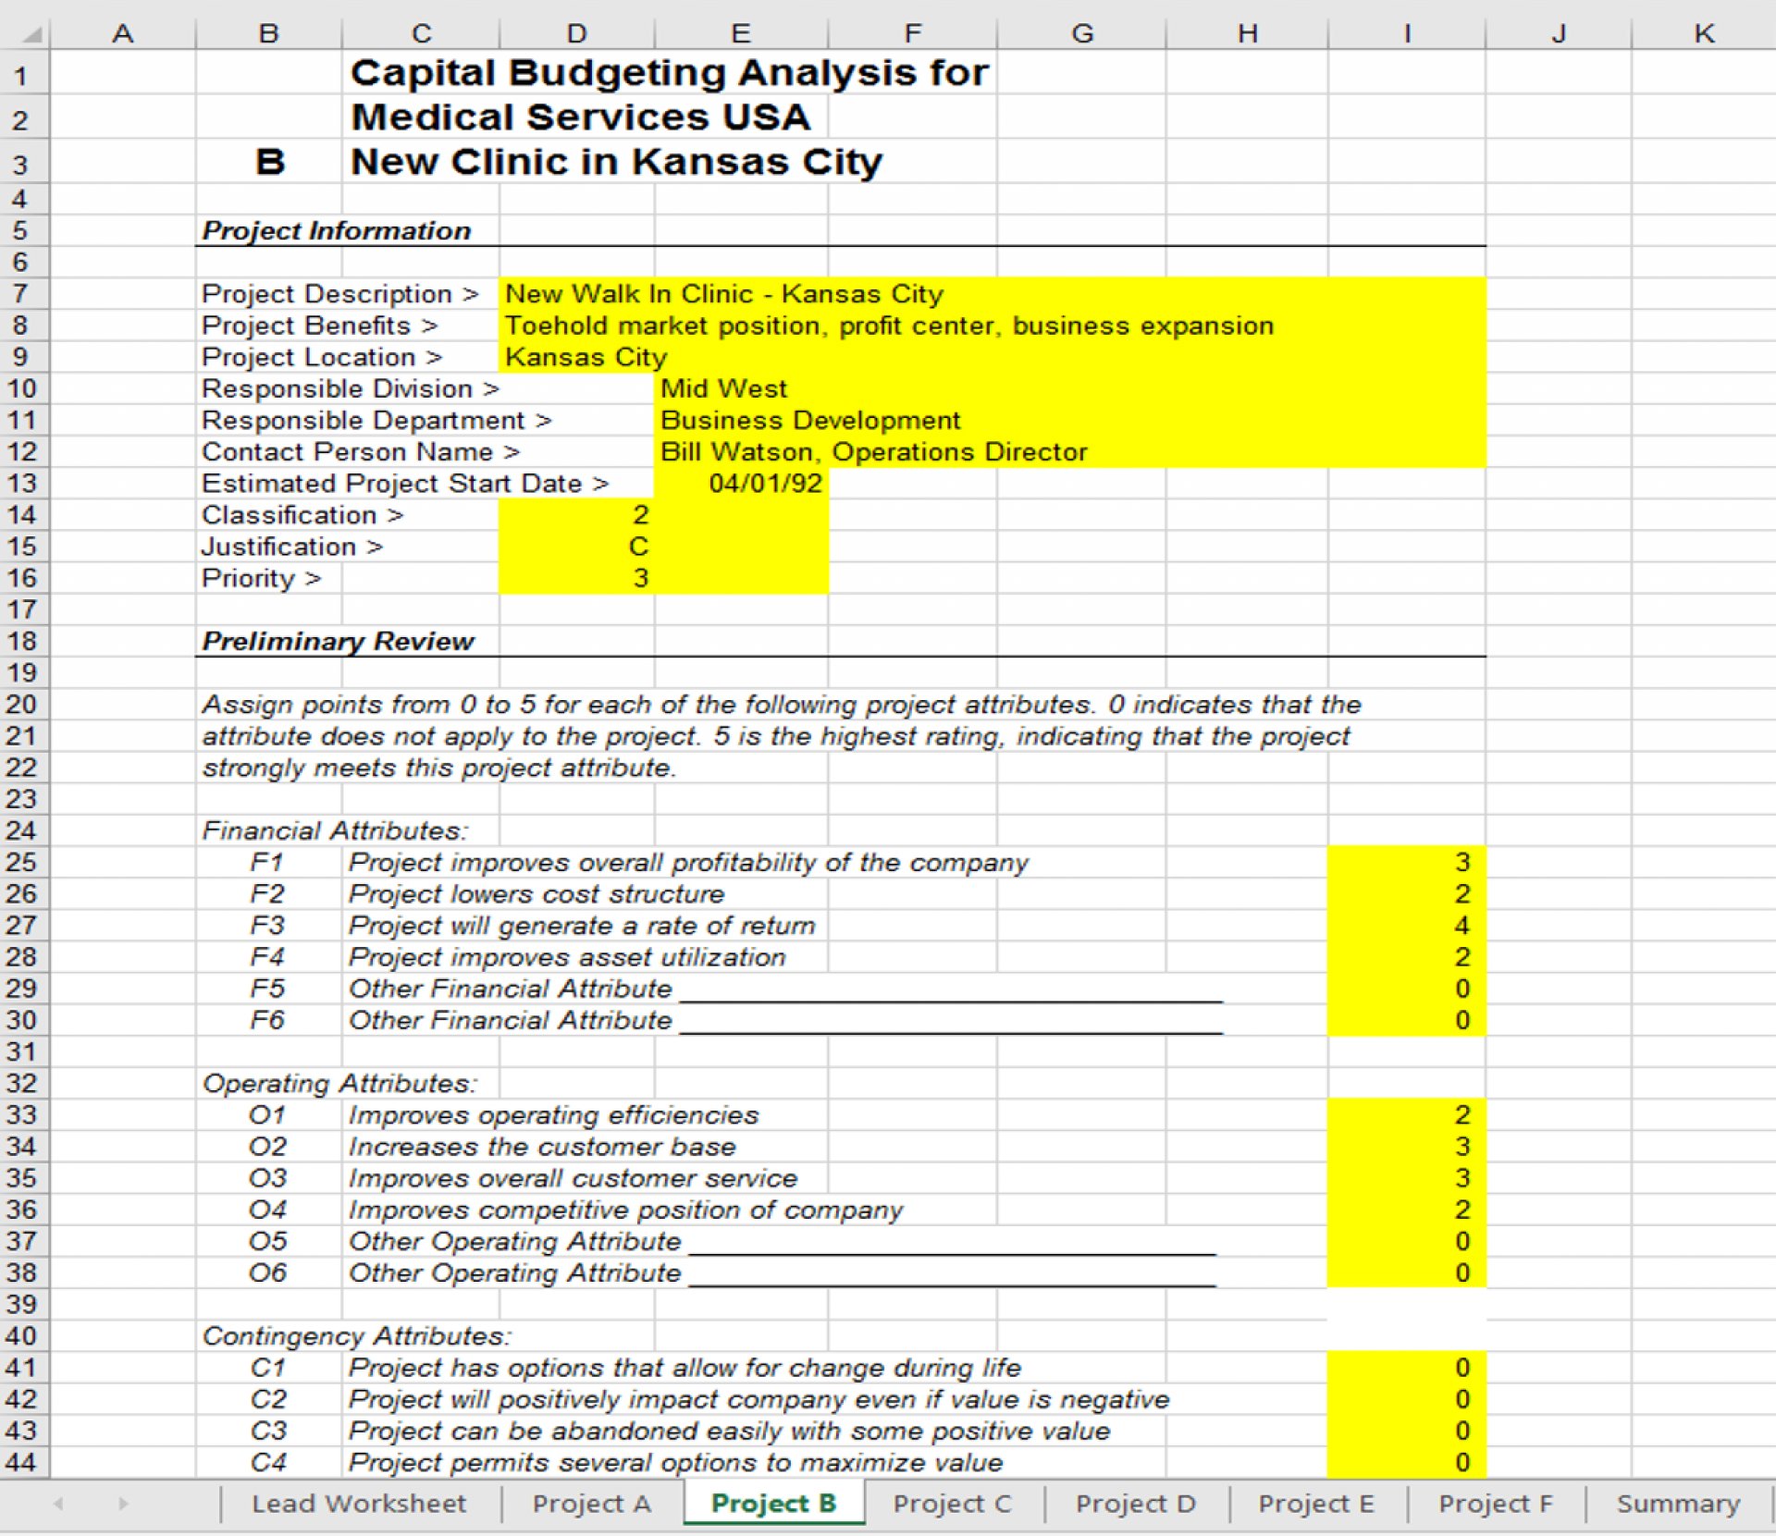Image resolution: width=1776 pixels, height=1536 pixels.
Task: Select column A header
Action: point(122,33)
